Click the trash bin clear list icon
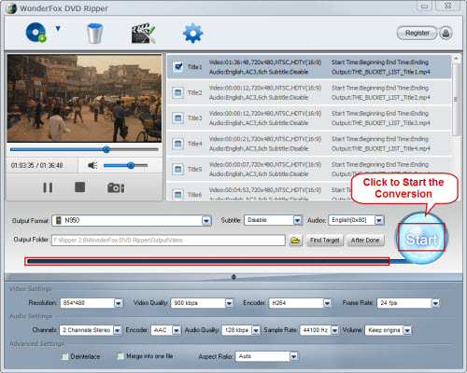Screen dimensions: 467x373 pyautogui.click(x=94, y=33)
